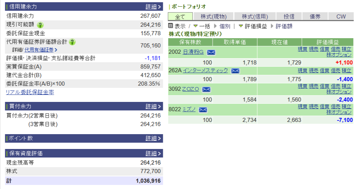Click 現売 for 日清粉G

313,49
